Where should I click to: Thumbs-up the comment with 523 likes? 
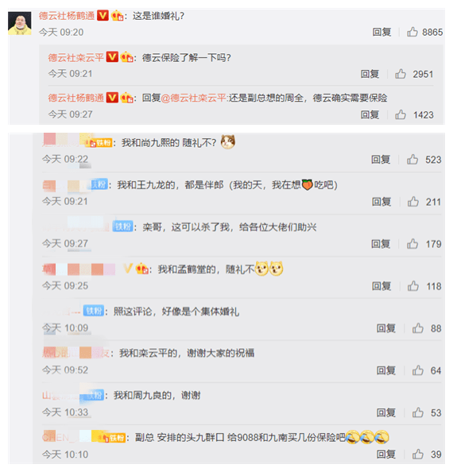[x=412, y=160]
